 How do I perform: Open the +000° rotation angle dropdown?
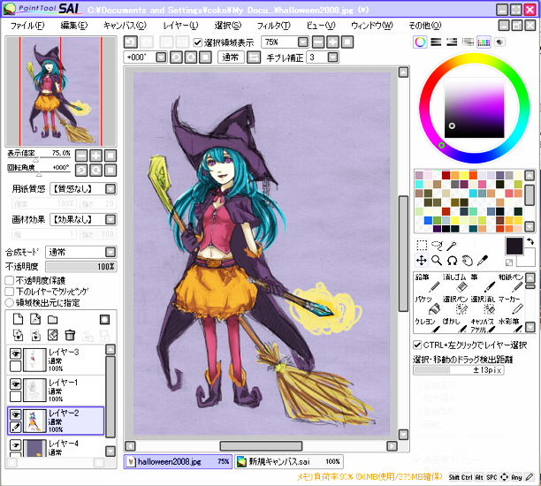pyautogui.click(x=161, y=57)
